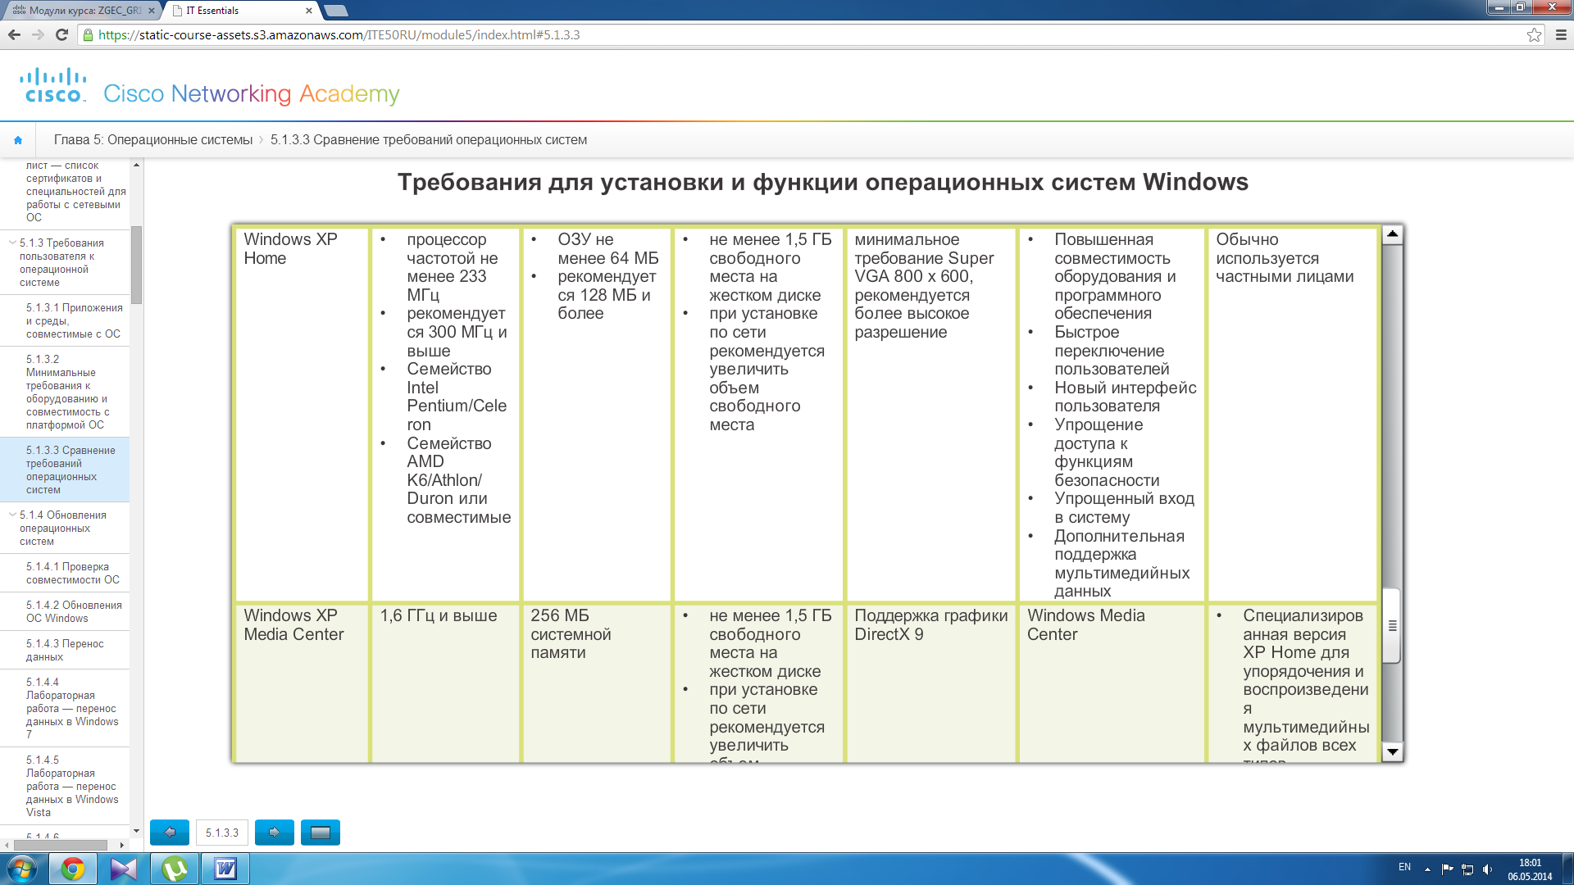Switch the EN input language indicator
Screen dimensions: 1574x885
click(1404, 867)
